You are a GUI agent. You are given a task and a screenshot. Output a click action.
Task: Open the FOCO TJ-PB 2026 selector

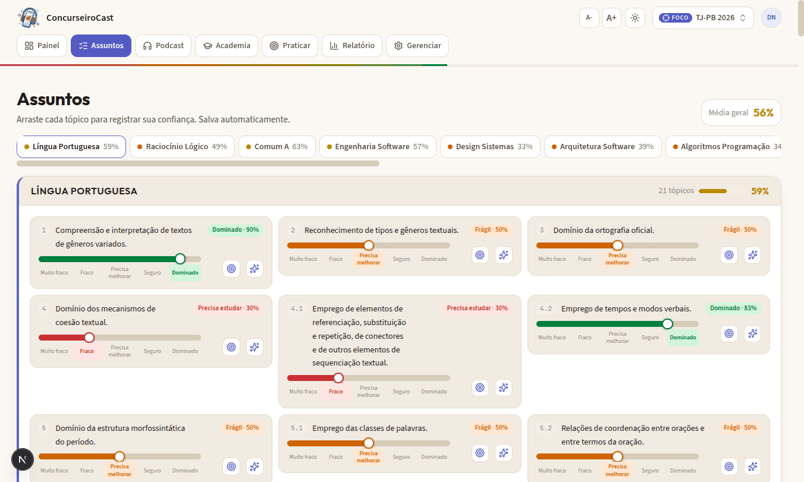coord(703,18)
